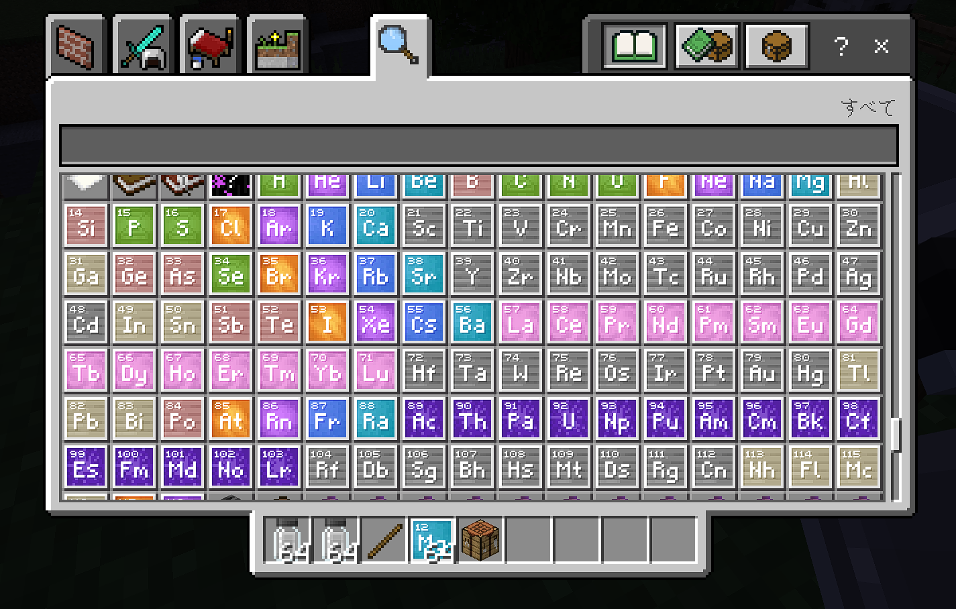Viewport: 956px width, 609px height.
Task: Pick the Copper (Cu) element
Action: pyautogui.click(x=810, y=225)
